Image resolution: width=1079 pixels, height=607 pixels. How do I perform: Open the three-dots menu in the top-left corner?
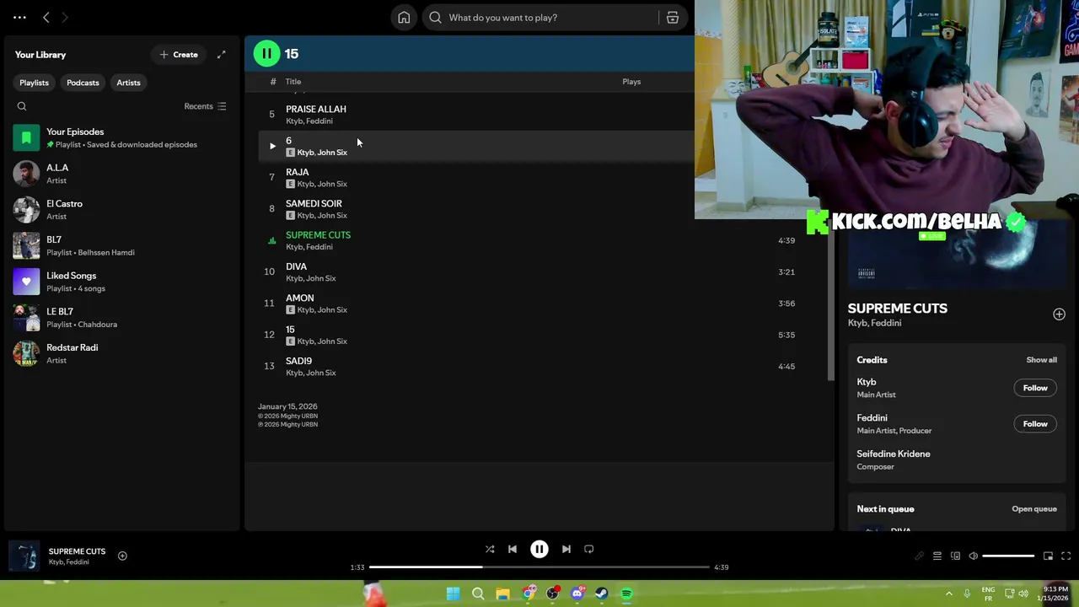19,17
